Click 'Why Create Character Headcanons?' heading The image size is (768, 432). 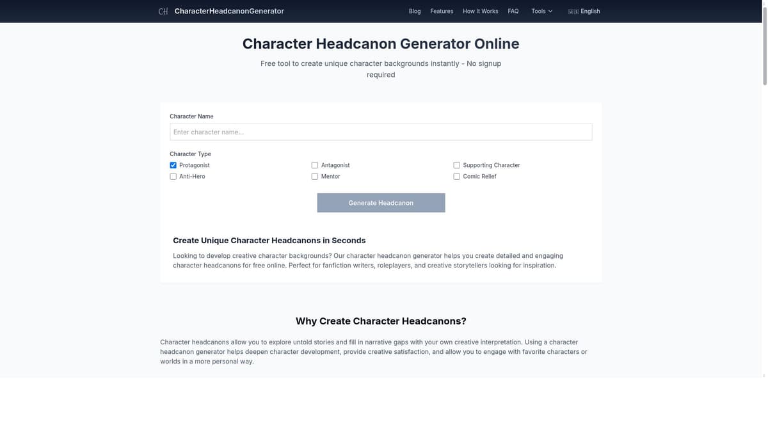point(381,321)
